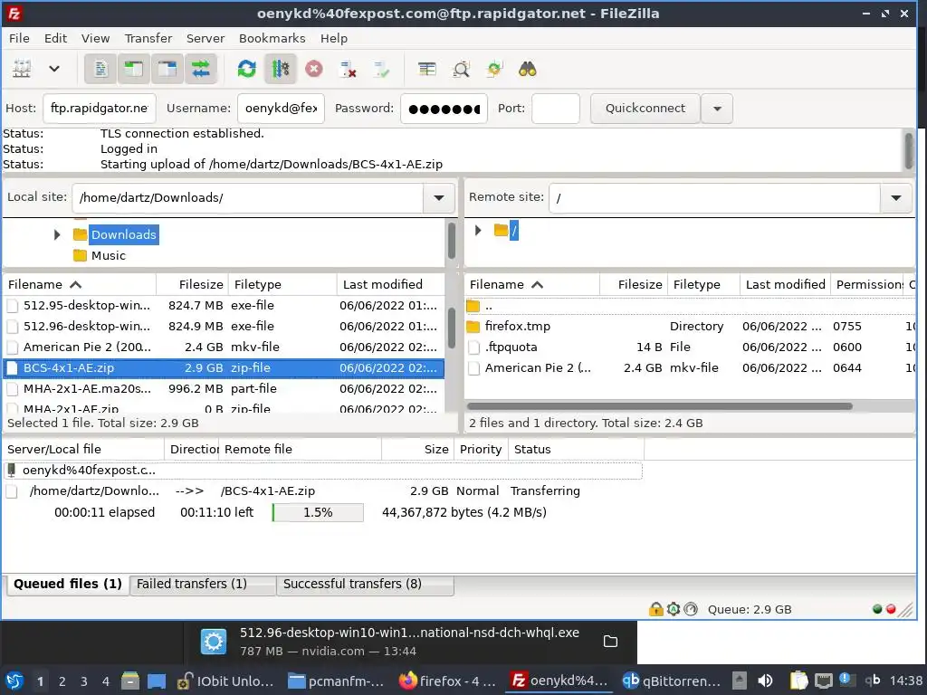Switch to workspace 2 in taskbar
The height and width of the screenshot is (695, 927).
(x=62, y=681)
